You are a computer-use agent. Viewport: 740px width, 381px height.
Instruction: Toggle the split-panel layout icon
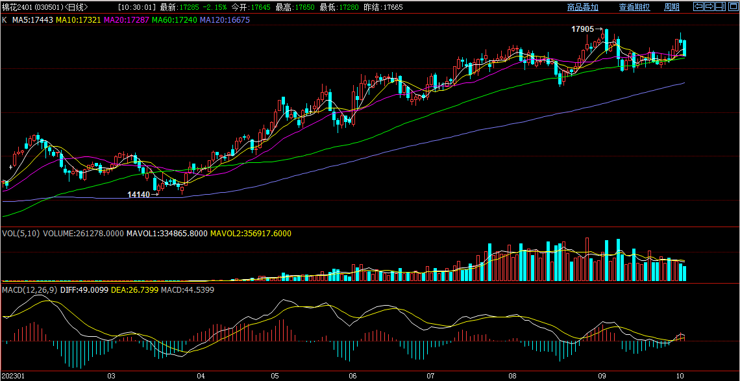(720, 6)
